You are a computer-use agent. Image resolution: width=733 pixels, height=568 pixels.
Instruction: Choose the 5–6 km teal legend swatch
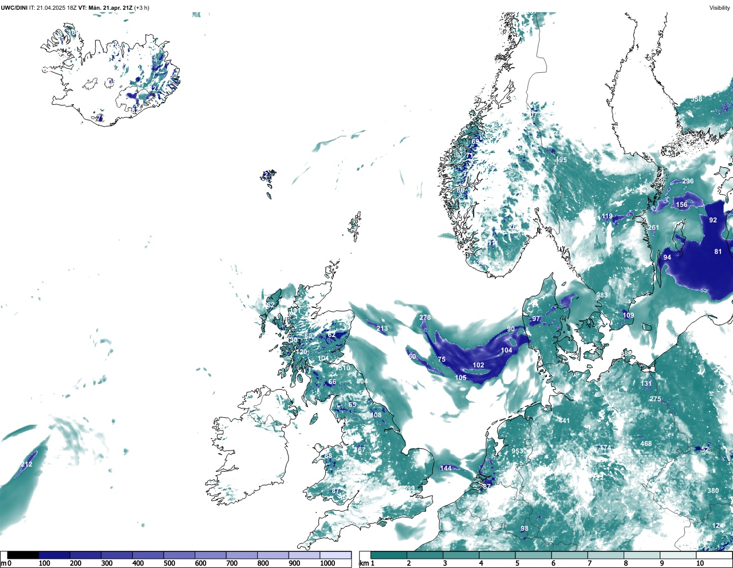click(x=534, y=555)
